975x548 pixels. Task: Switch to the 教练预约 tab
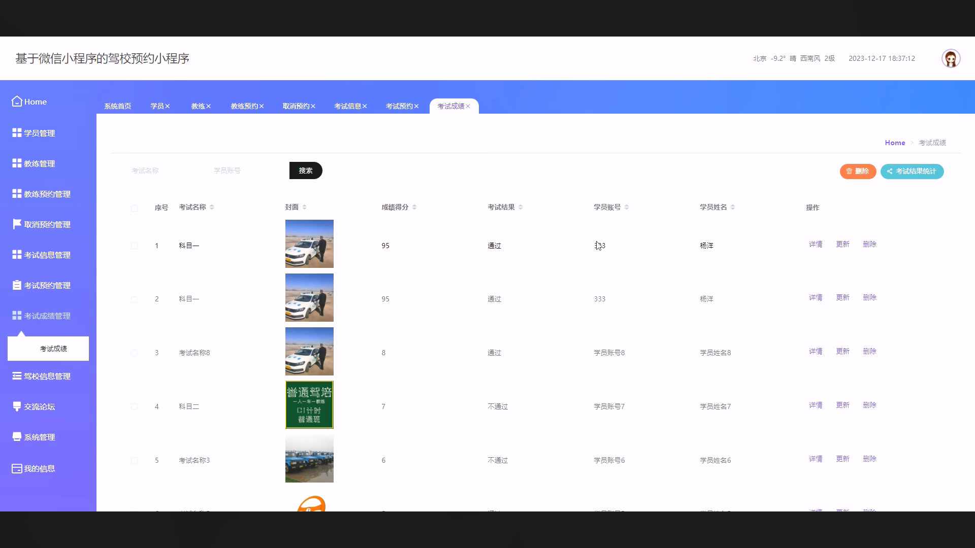(244, 106)
